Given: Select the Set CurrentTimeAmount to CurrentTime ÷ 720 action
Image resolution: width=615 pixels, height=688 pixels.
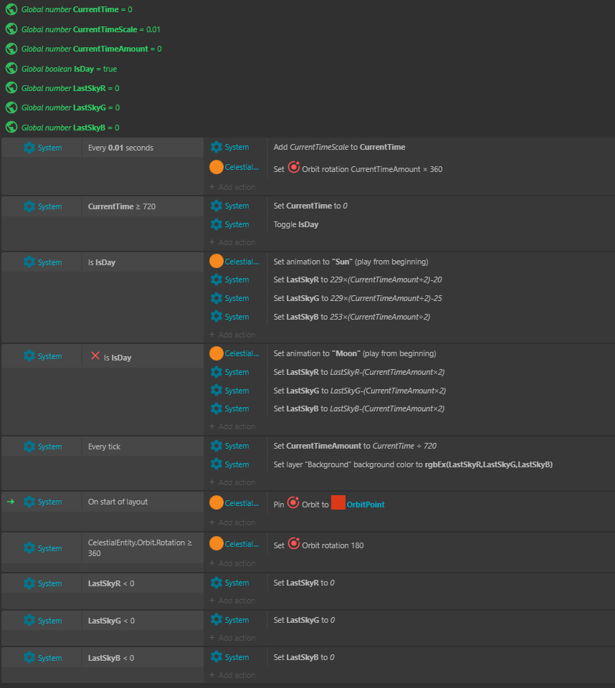Looking at the screenshot, I should [355, 446].
